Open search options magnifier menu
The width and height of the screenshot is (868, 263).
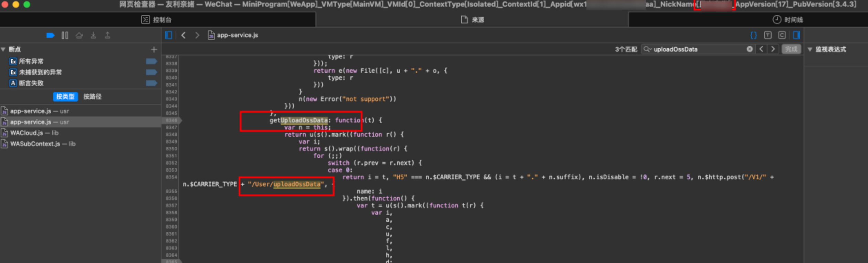point(647,49)
